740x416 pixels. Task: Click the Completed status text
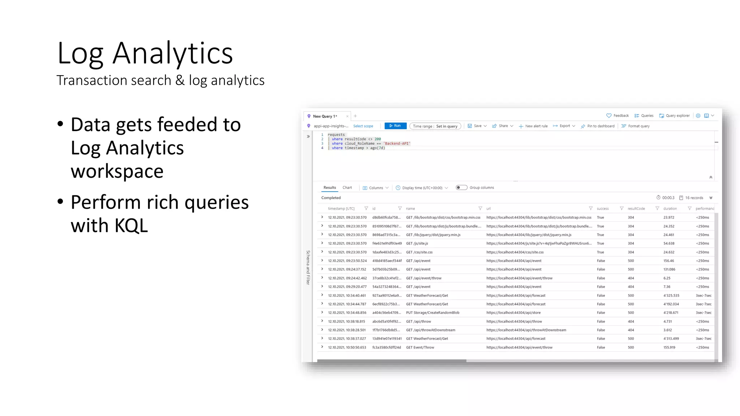point(331,198)
